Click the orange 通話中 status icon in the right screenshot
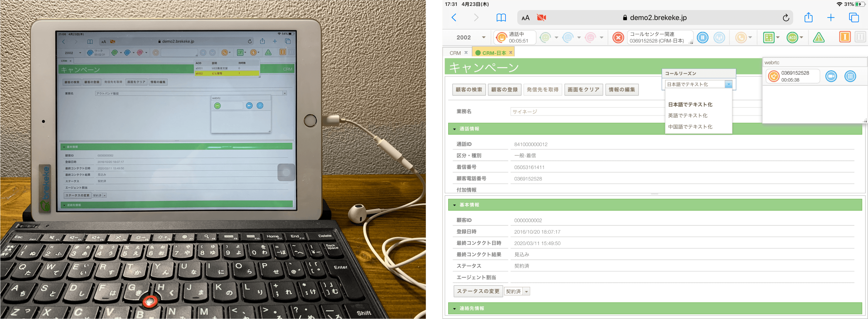Screen dimensions: 868x319 click(x=502, y=37)
